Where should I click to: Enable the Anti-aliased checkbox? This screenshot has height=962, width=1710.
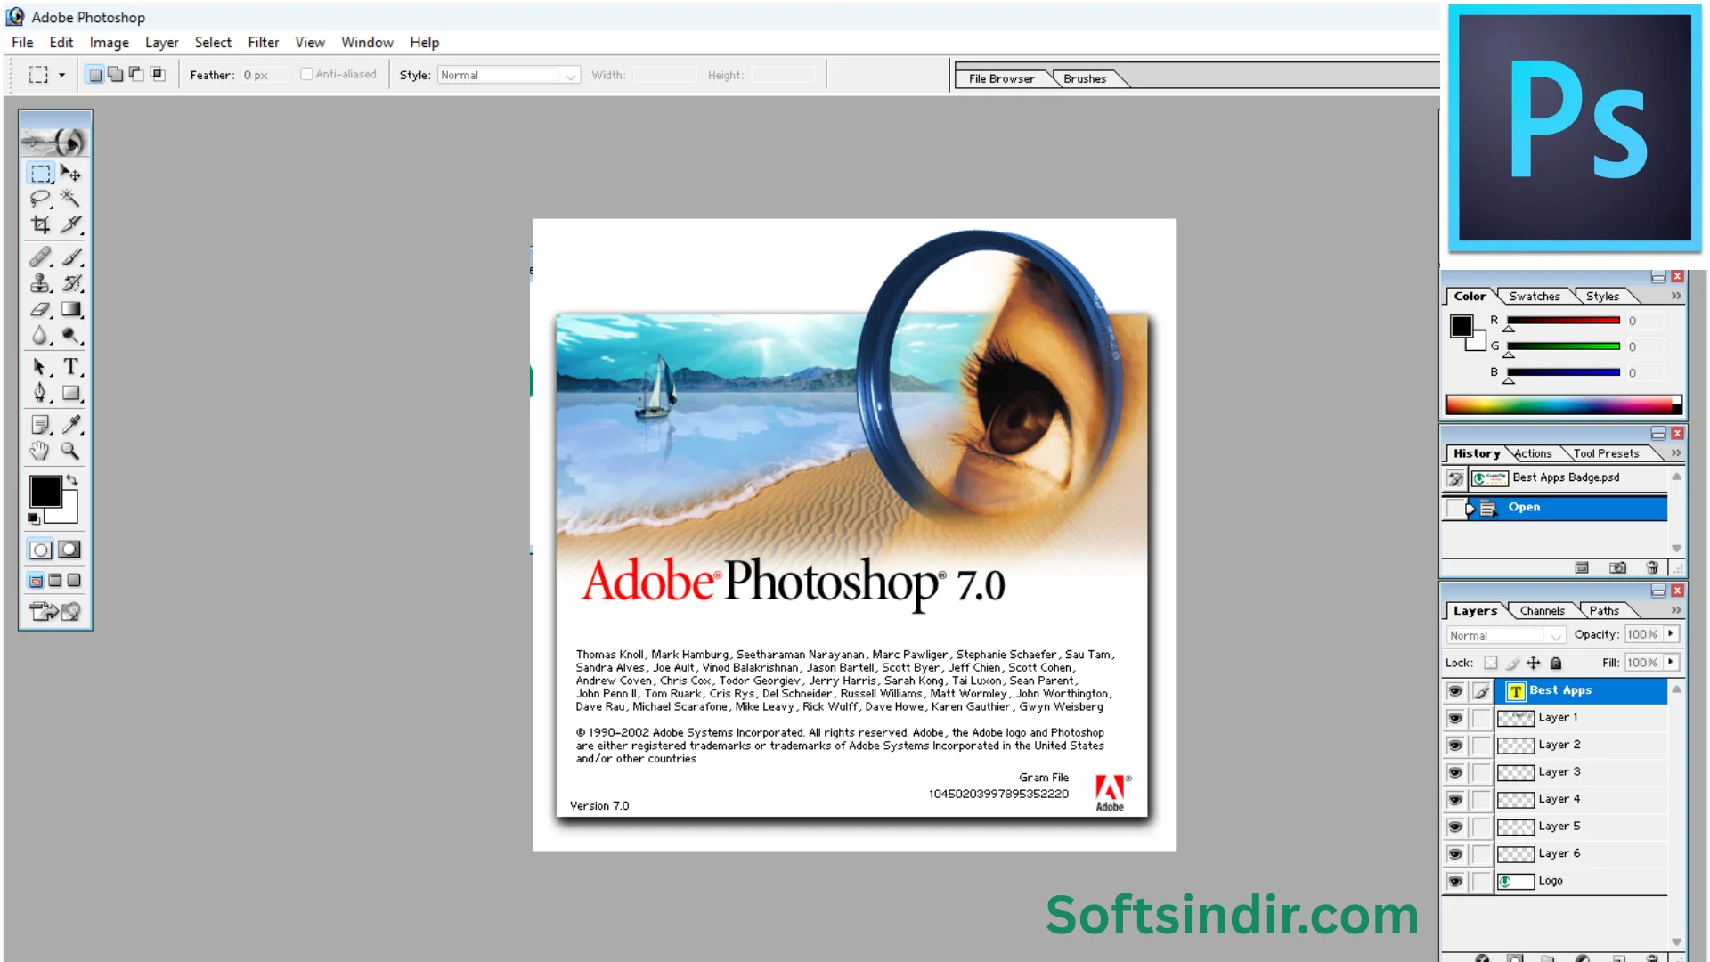pyautogui.click(x=306, y=75)
